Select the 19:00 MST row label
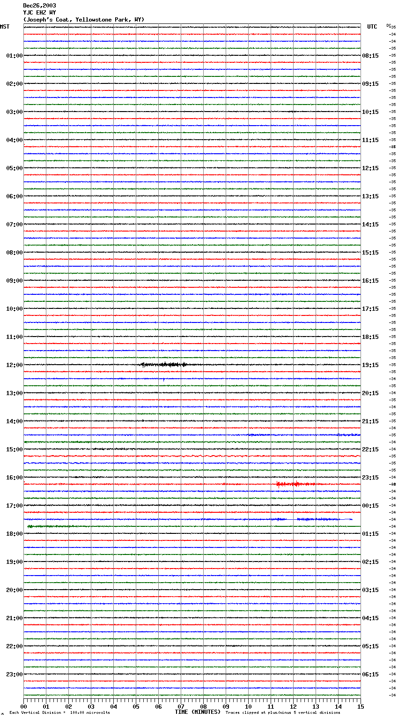 (x=15, y=562)
